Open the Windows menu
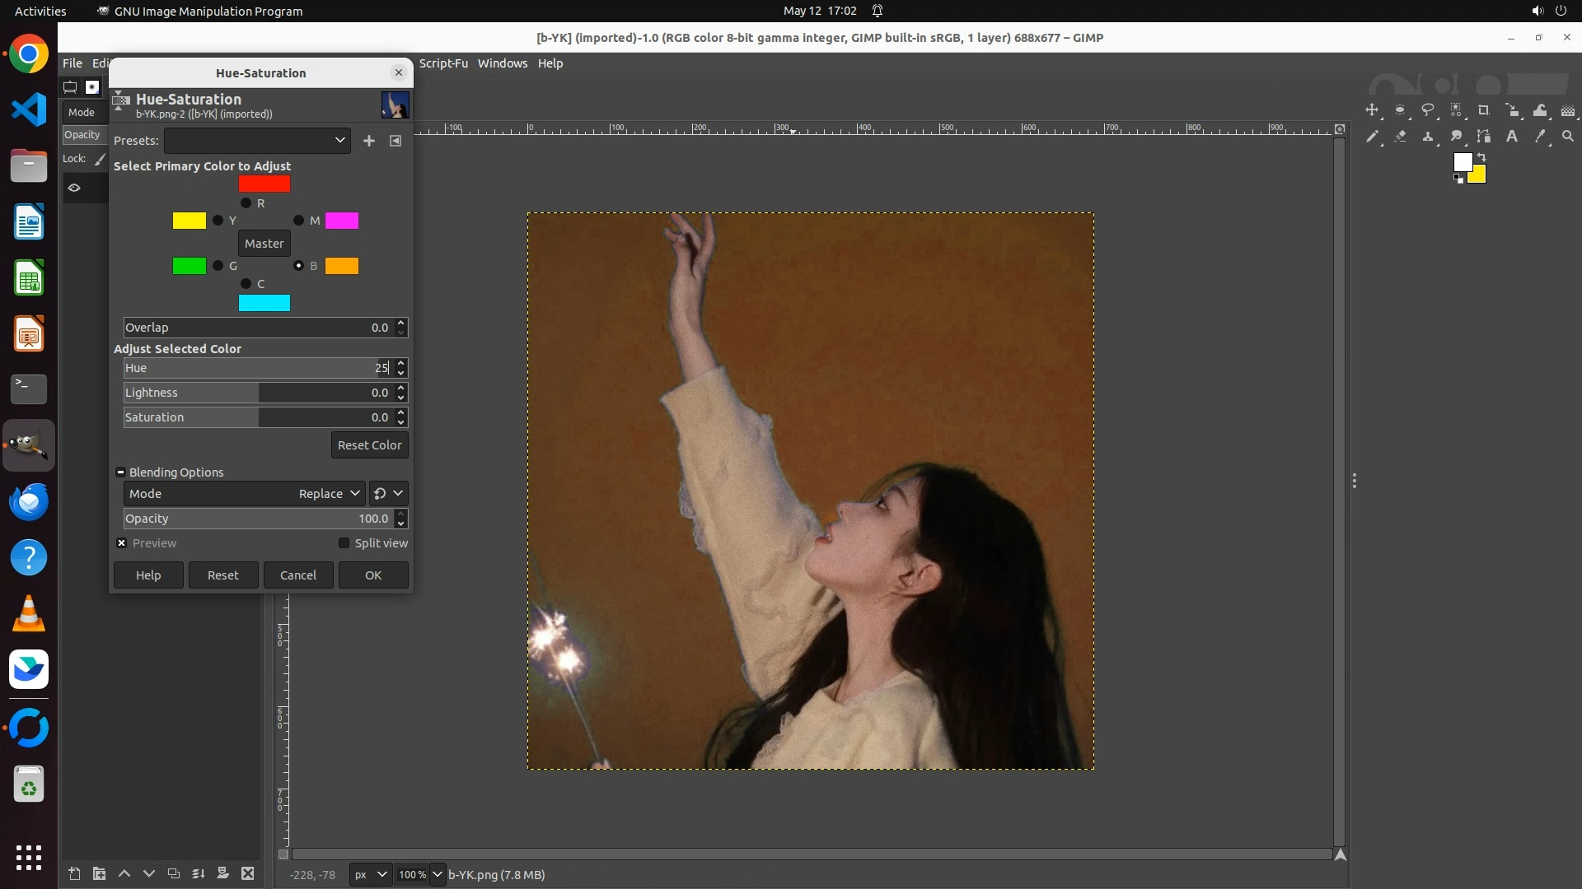 click(x=502, y=63)
